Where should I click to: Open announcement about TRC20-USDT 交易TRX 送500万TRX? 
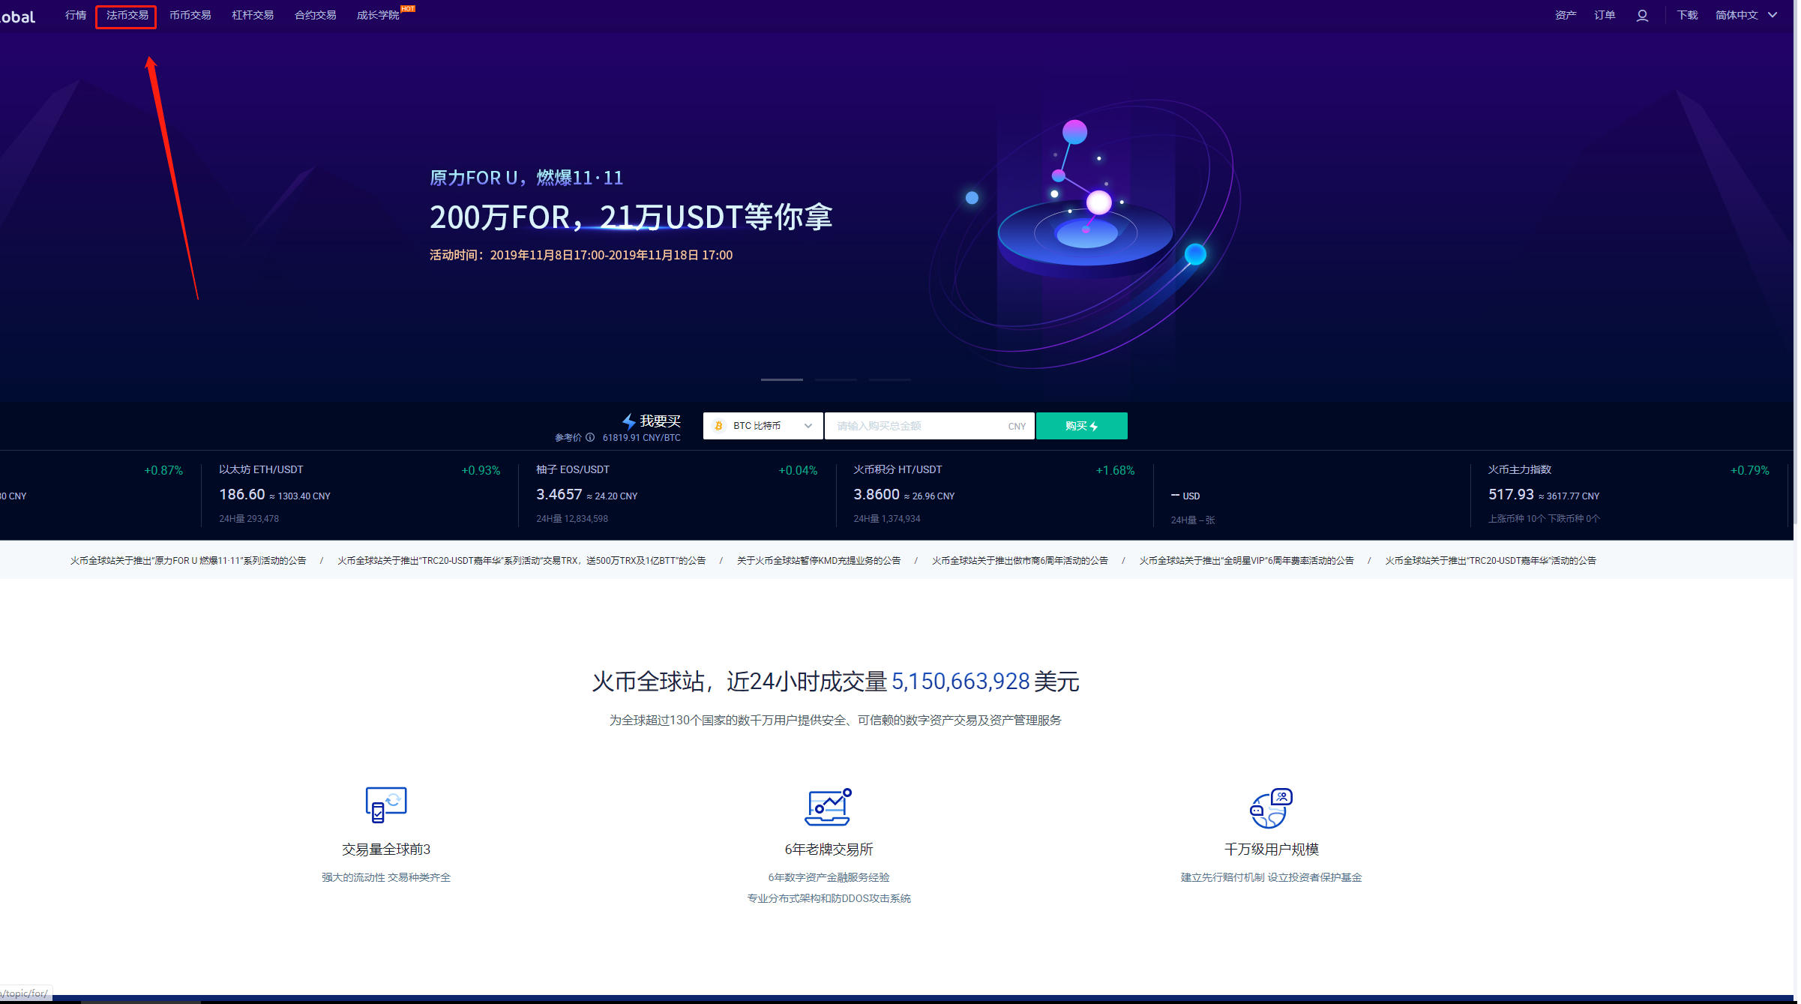point(521,561)
